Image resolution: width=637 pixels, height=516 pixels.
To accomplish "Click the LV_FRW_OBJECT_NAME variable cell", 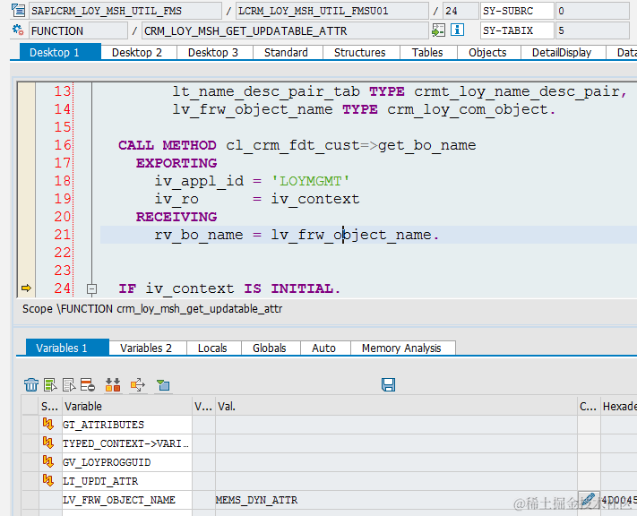I will [x=126, y=500].
